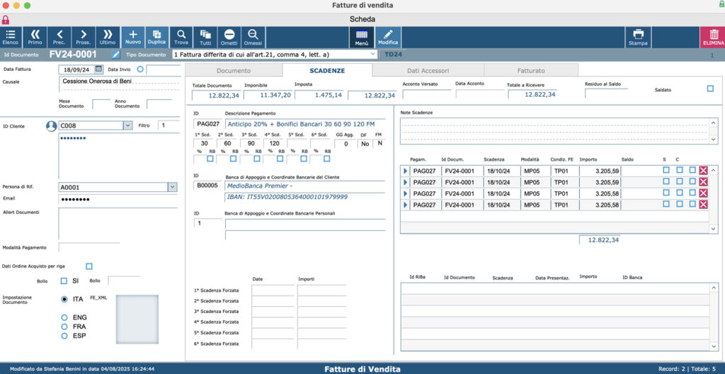This screenshot has height=374, width=725.
Task: Expand the Tipo Documento dropdown
Action: (x=372, y=55)
